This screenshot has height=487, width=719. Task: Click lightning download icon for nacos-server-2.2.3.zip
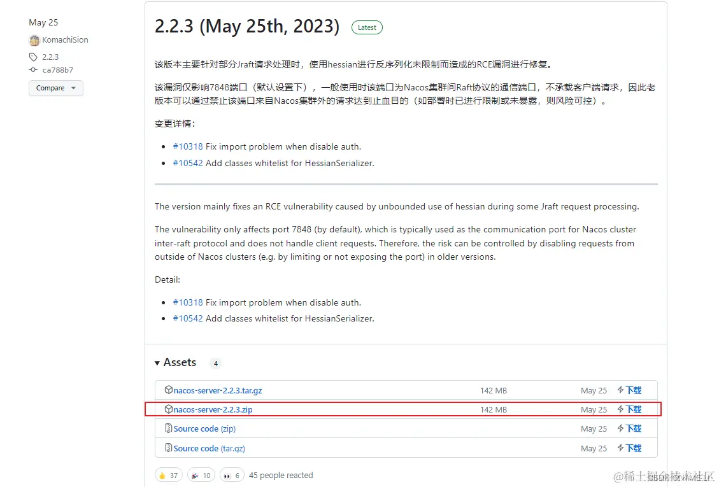click(x=620, y=409)
